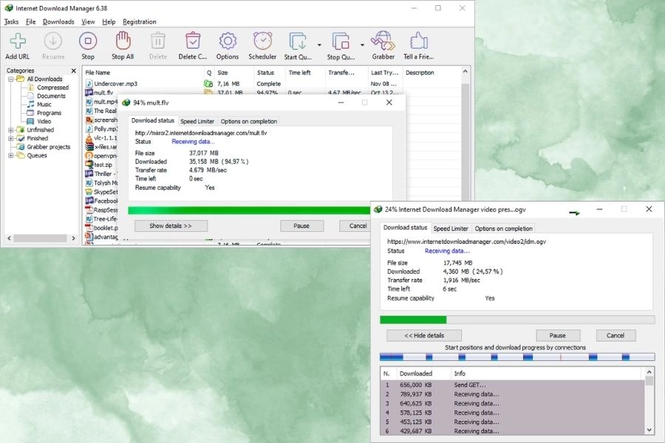
Task: Click scroll-up arrow of download list
Action: [465, 72]
